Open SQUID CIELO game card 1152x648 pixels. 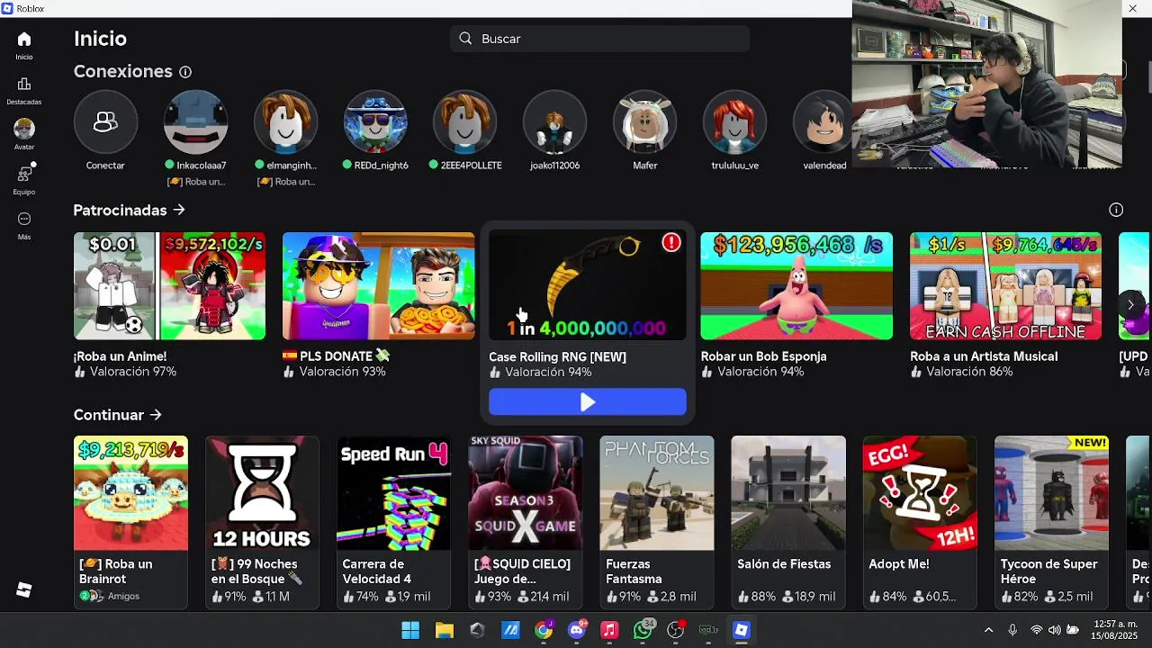525,522
